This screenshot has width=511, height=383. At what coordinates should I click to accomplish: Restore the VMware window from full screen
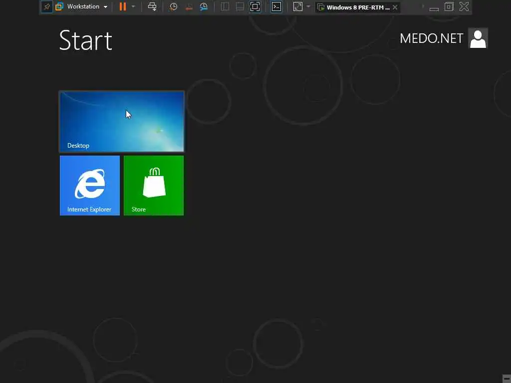[449, 6]
